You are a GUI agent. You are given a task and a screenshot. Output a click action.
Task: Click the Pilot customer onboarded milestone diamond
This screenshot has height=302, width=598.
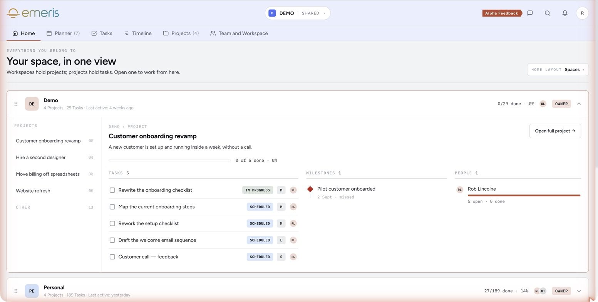click(x=310, y=189)
